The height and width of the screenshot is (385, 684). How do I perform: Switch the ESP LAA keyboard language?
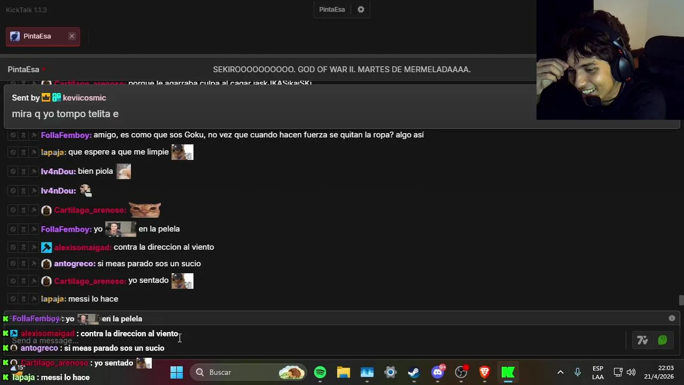pos(598,373)
